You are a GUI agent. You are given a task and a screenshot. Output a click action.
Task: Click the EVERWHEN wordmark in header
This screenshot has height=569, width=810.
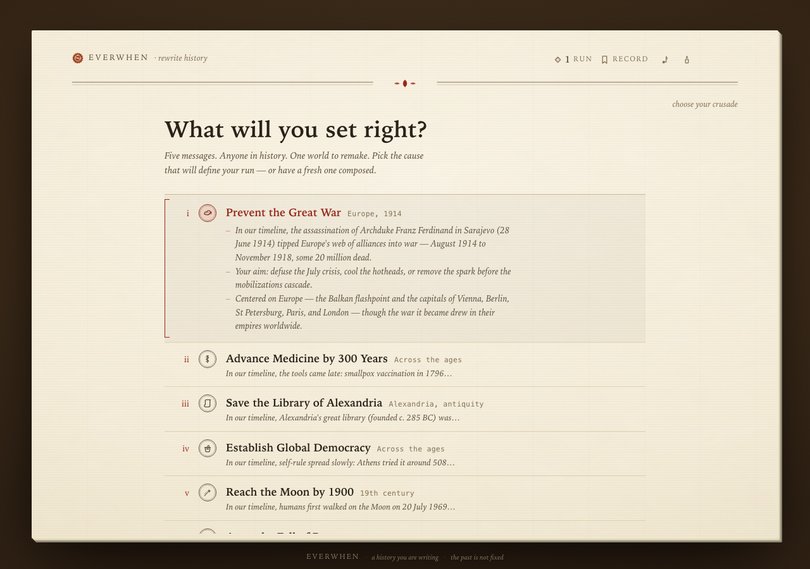[x=118, y=58]
